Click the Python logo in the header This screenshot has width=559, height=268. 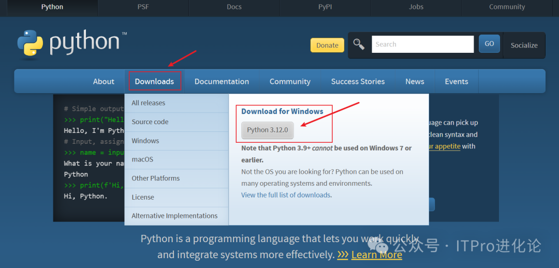[72, 43]
